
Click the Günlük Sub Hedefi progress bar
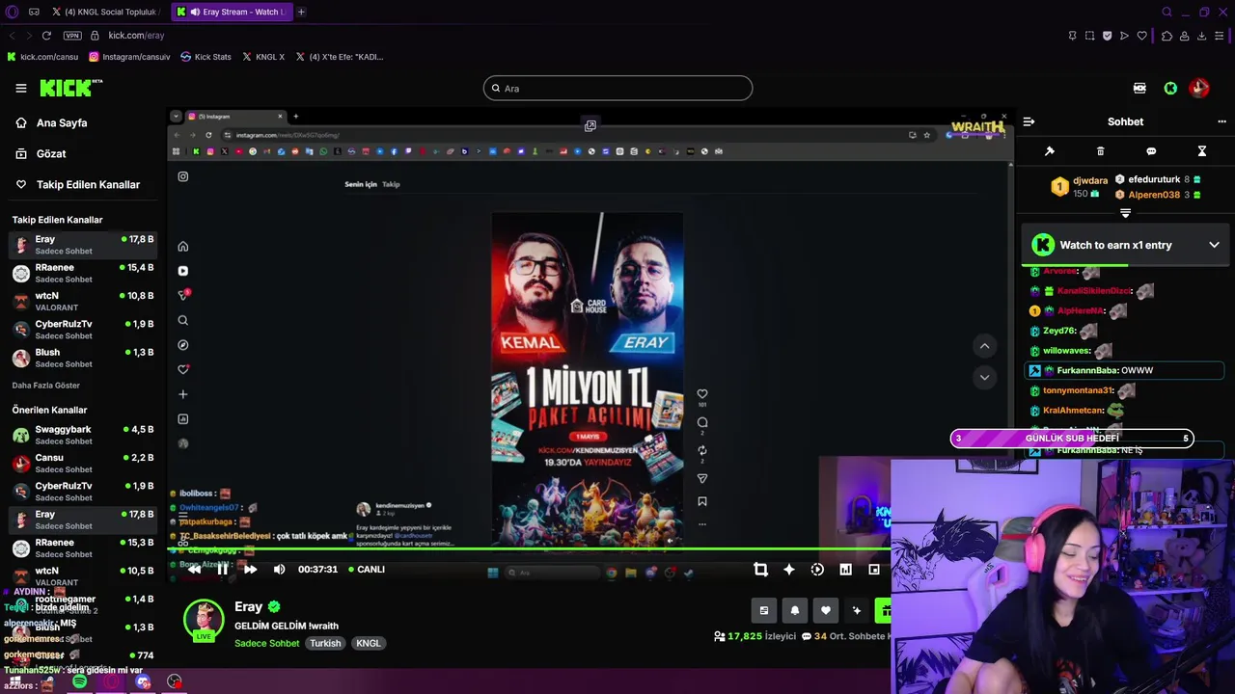(1072, 439)
